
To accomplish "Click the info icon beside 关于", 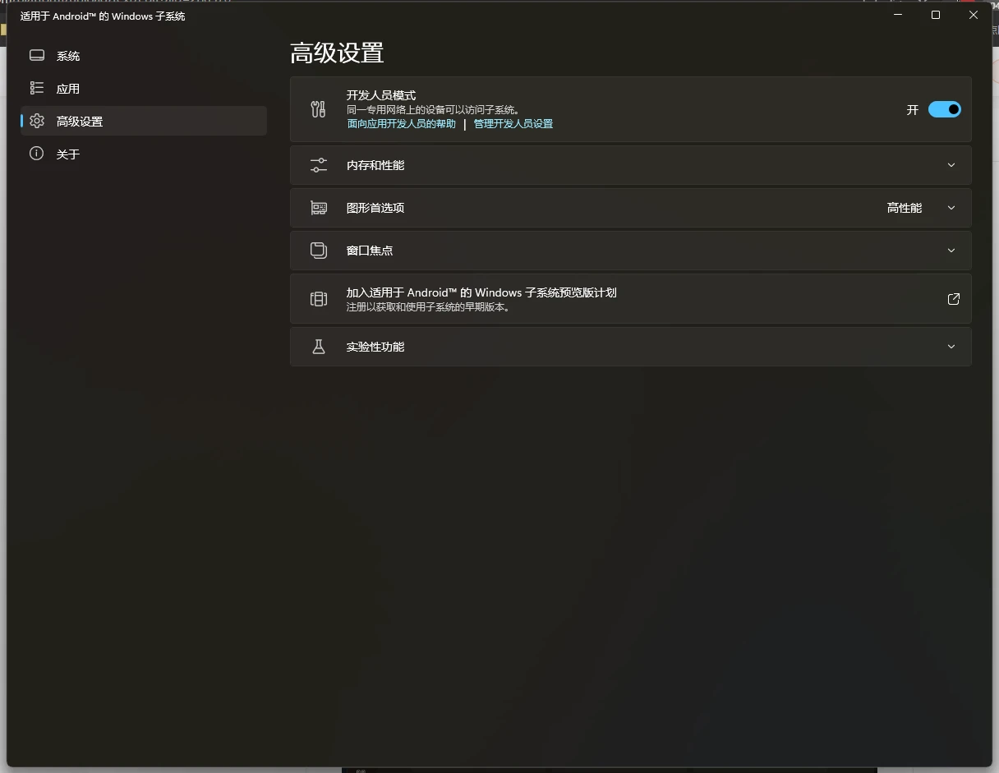I will coord(36,154).
